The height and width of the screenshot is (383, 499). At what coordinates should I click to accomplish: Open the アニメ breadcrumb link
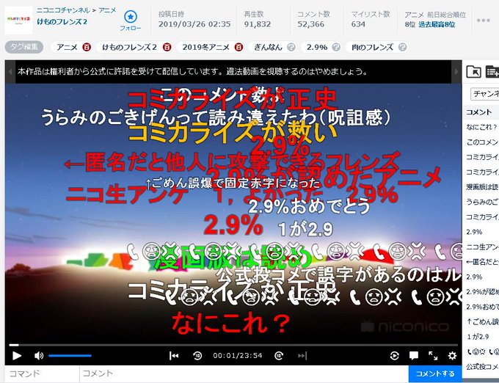107,10
